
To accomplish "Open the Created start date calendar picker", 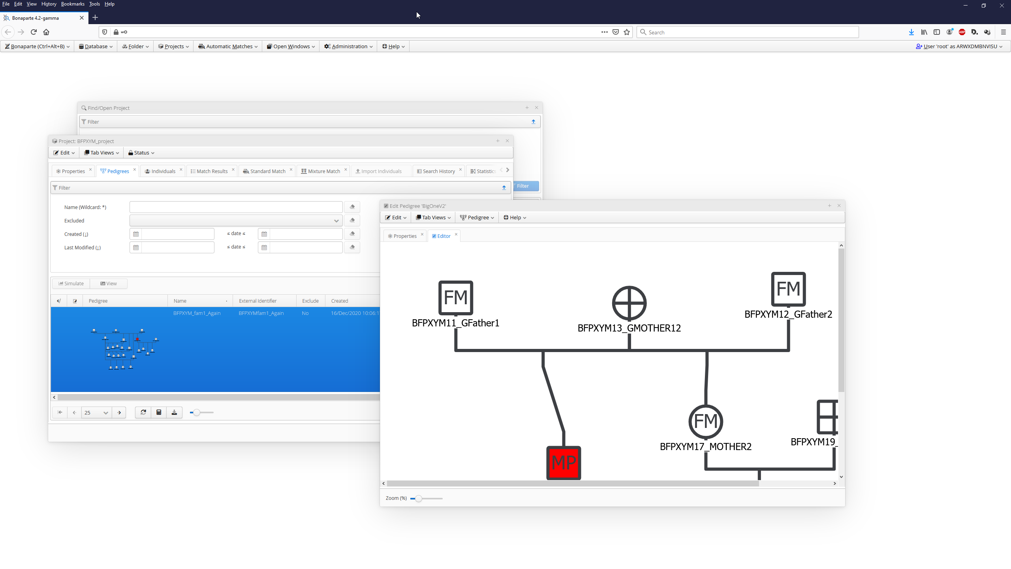I will click(x=136, y=234).
